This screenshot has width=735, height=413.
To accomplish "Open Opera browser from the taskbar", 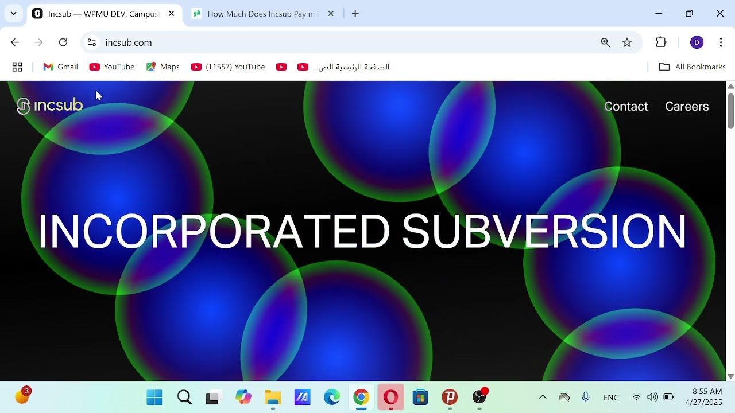I will tap(391, 397).
